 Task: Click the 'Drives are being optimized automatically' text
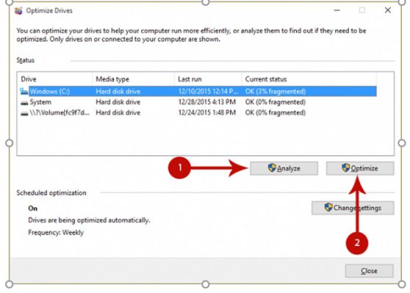point(89,220)
